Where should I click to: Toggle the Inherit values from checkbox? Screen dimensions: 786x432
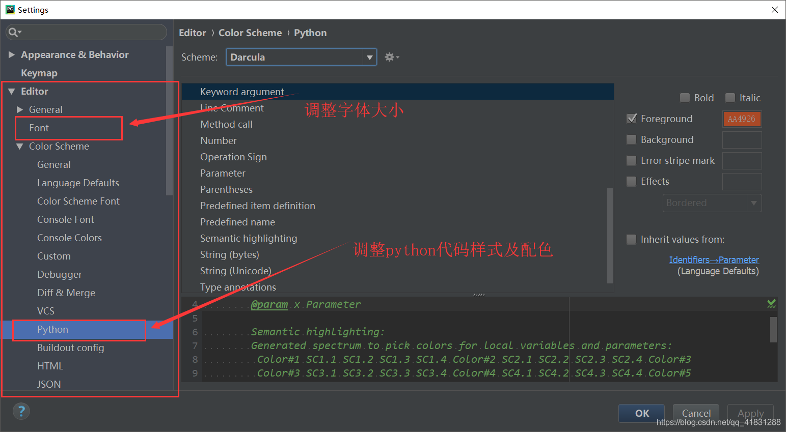[632, 239]
